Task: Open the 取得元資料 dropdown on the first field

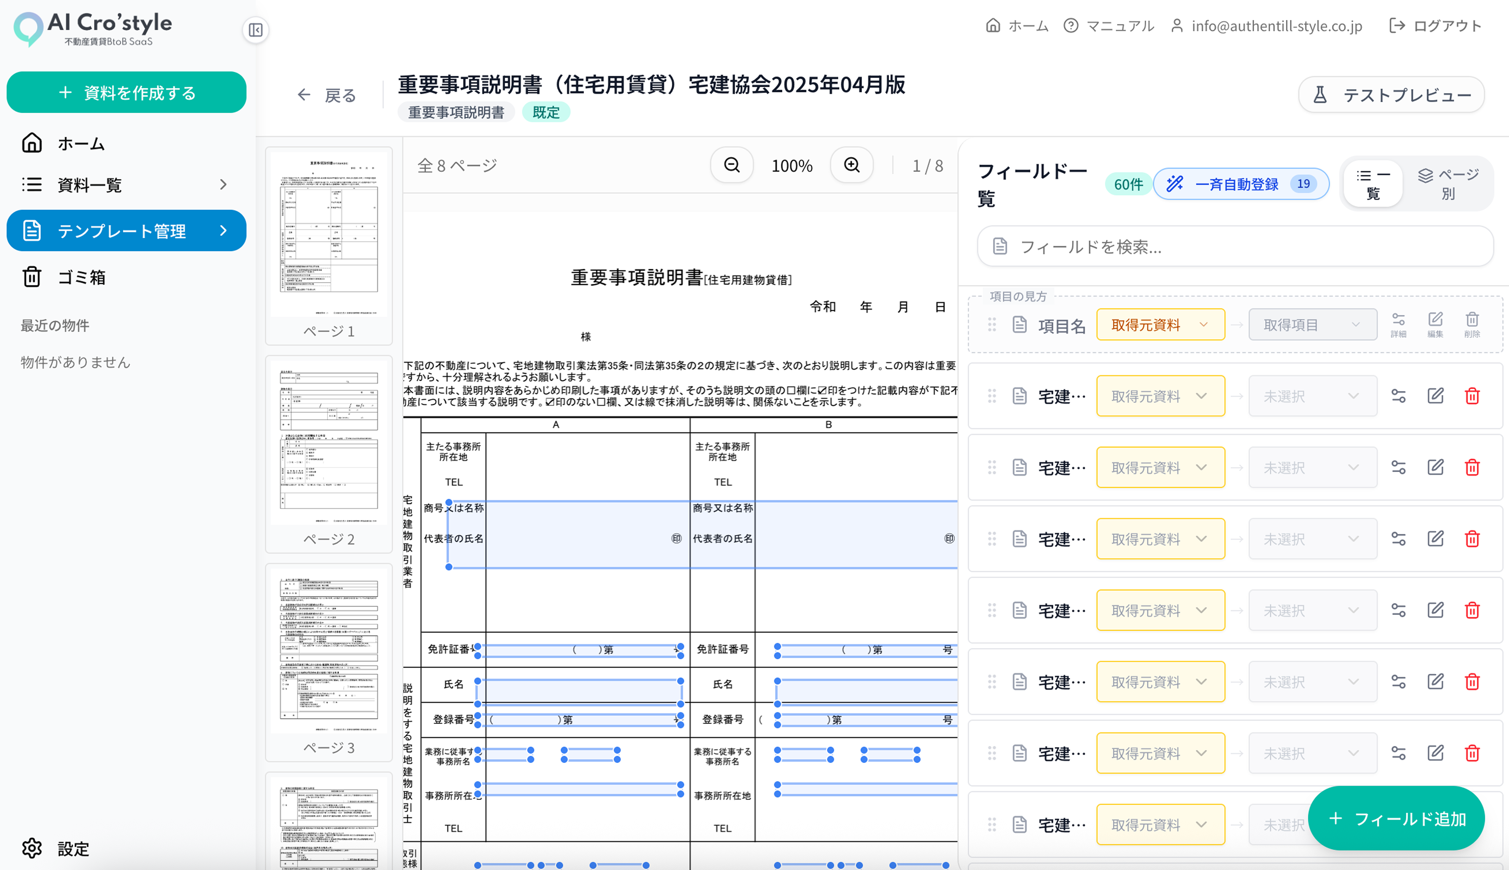Action: point(1160,325)
